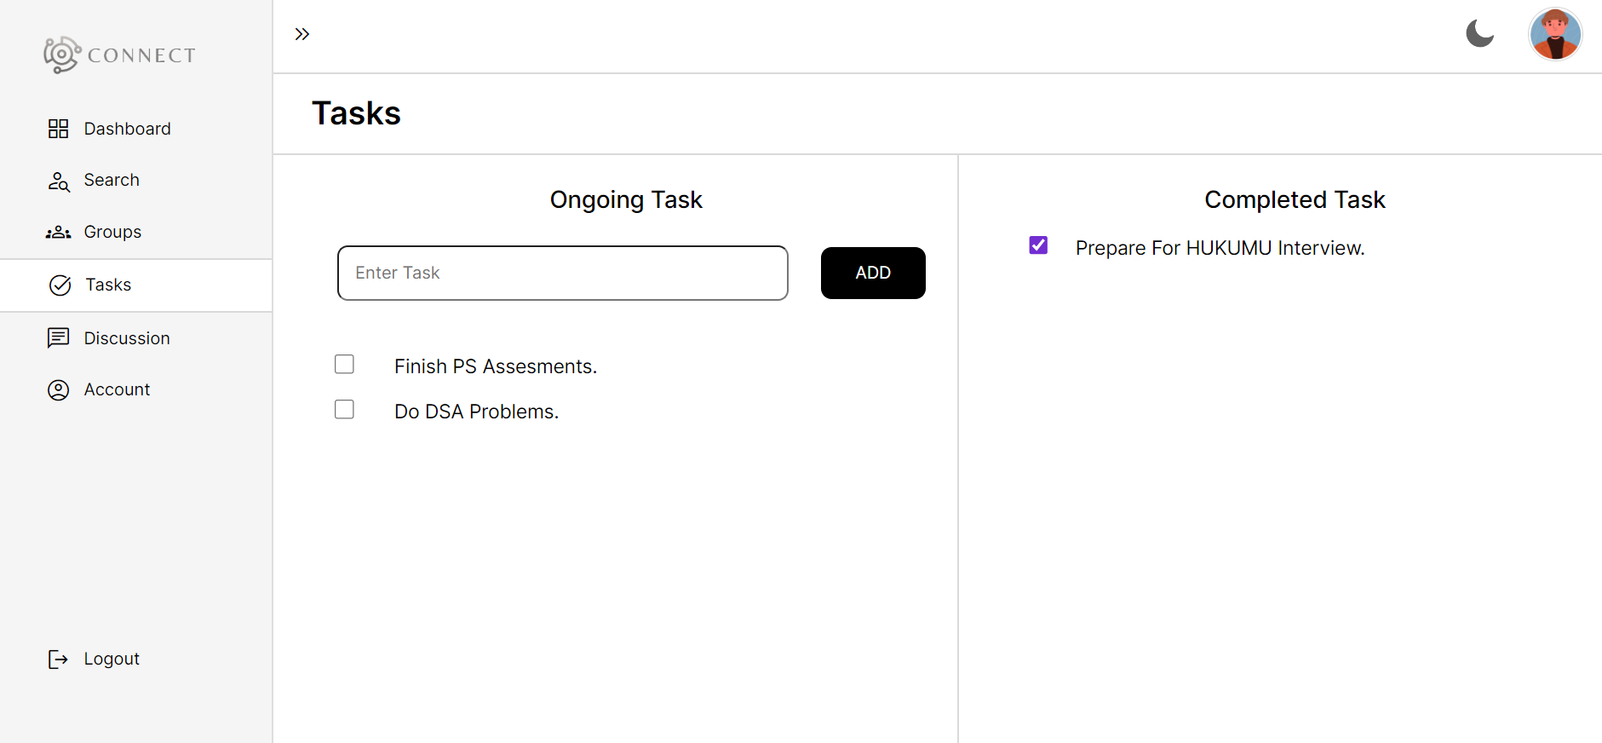The height and width of the screenshot is (743, 1602).
Task: Enable dark mode with the moon icon
Action: [x=1479, y=34]
